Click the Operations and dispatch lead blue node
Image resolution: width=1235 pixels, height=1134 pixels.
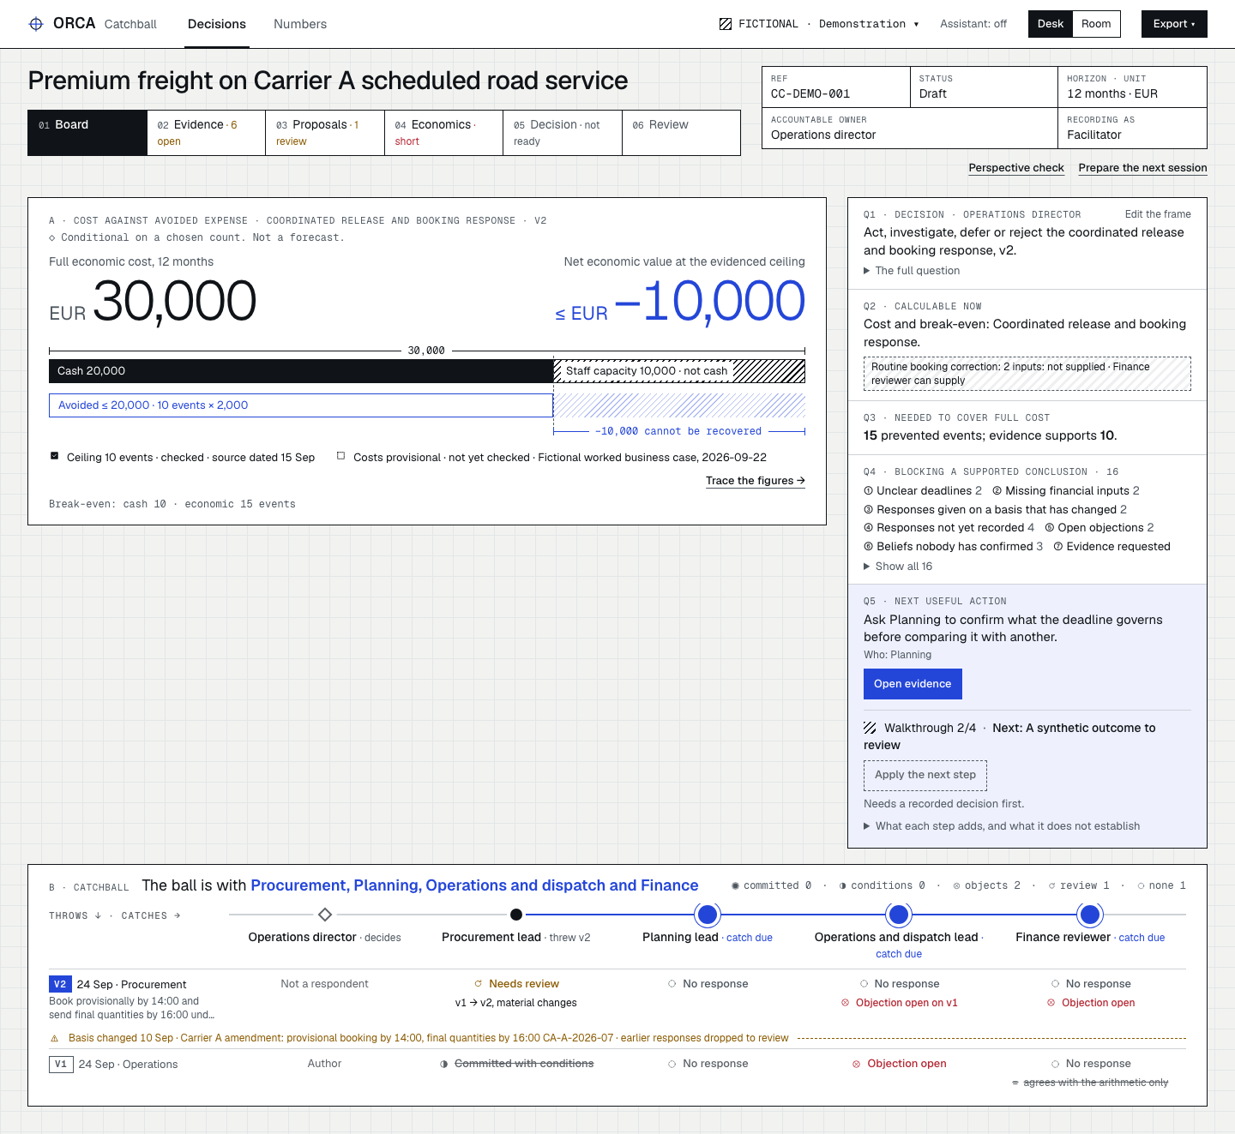[x=899, y=915]
